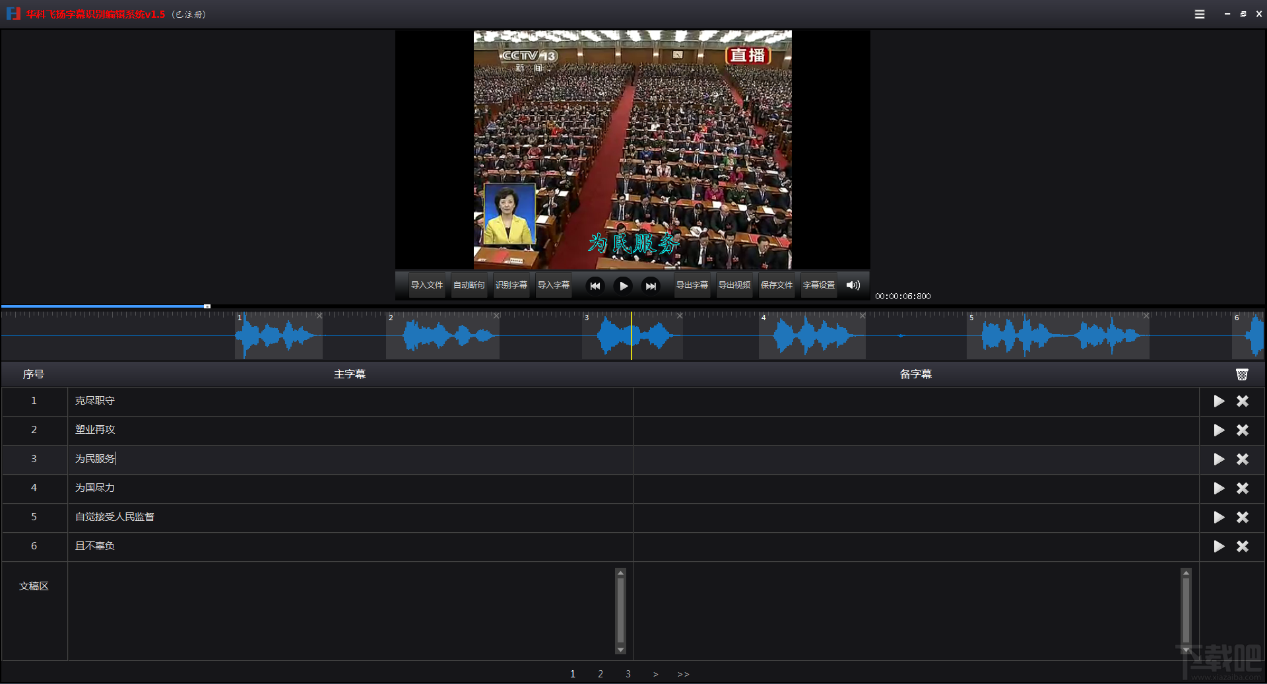
Task: Remove waveform segment 1 with its X
Action: pos(319,316)
